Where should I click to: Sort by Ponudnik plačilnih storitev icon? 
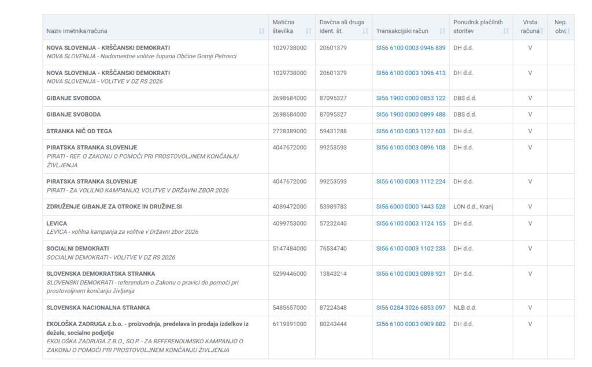tap(506, 31)
